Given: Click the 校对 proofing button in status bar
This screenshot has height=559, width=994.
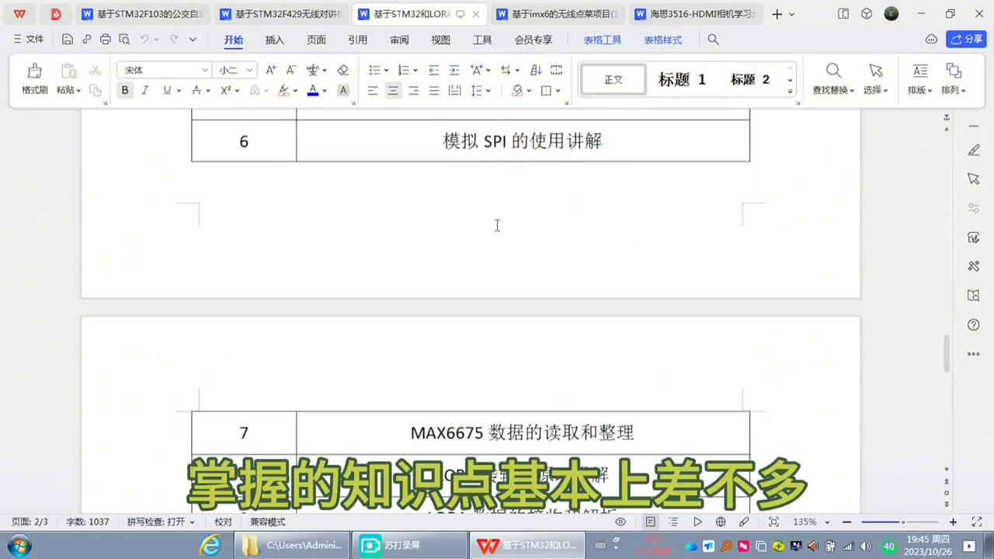Looking at the screenshot, I should (223, 523).
